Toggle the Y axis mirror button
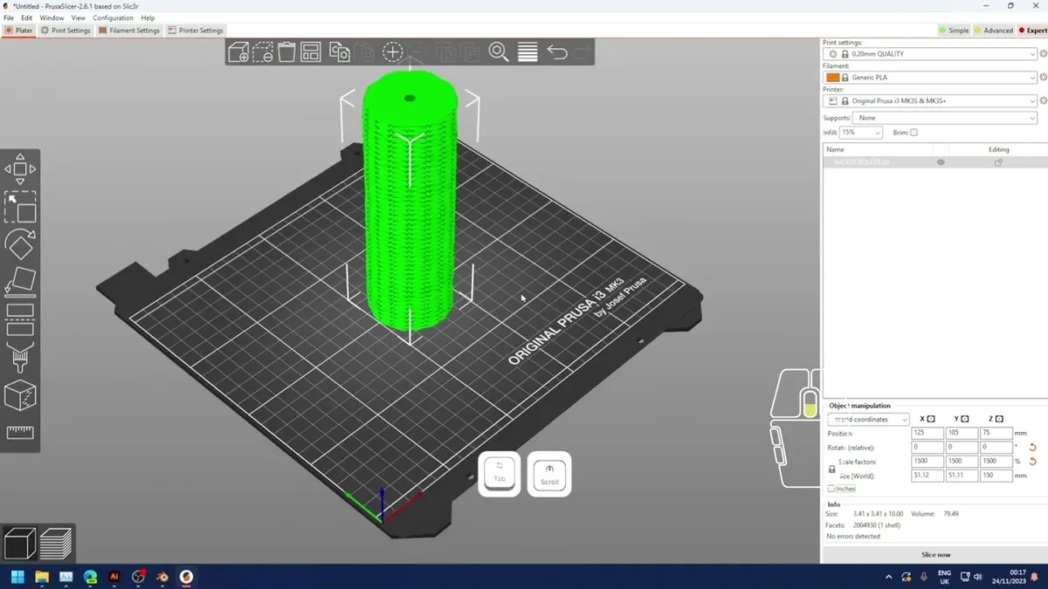Viewport: 1048px width, 589px height. coord(965,419)
